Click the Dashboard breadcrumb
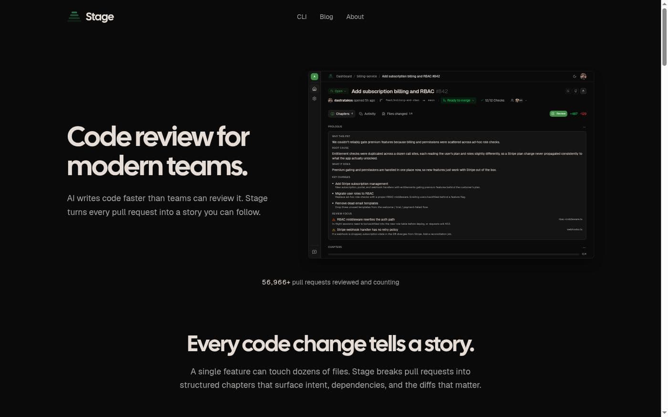 pos(344,76)
